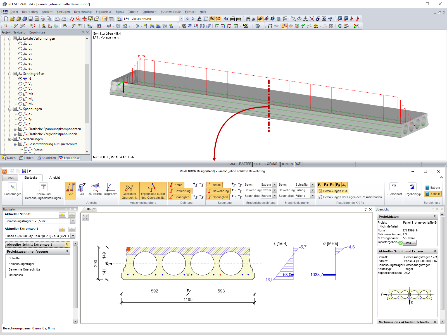Viewport: 447px width, 335px height.
Task: Click the open folder icon in RFEM toolbar
Action: (12, 19)
